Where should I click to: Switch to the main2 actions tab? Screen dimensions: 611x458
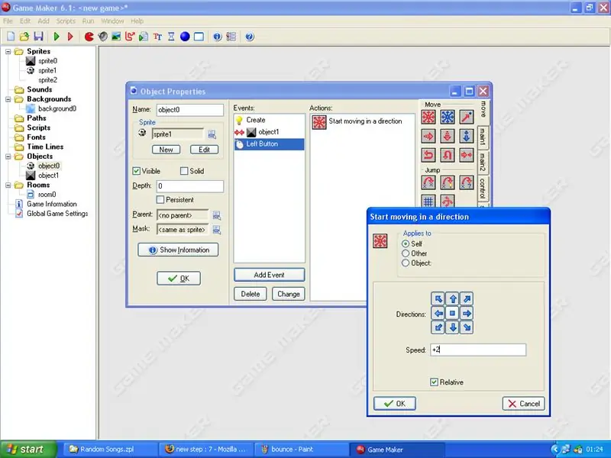tap(483, 162)
